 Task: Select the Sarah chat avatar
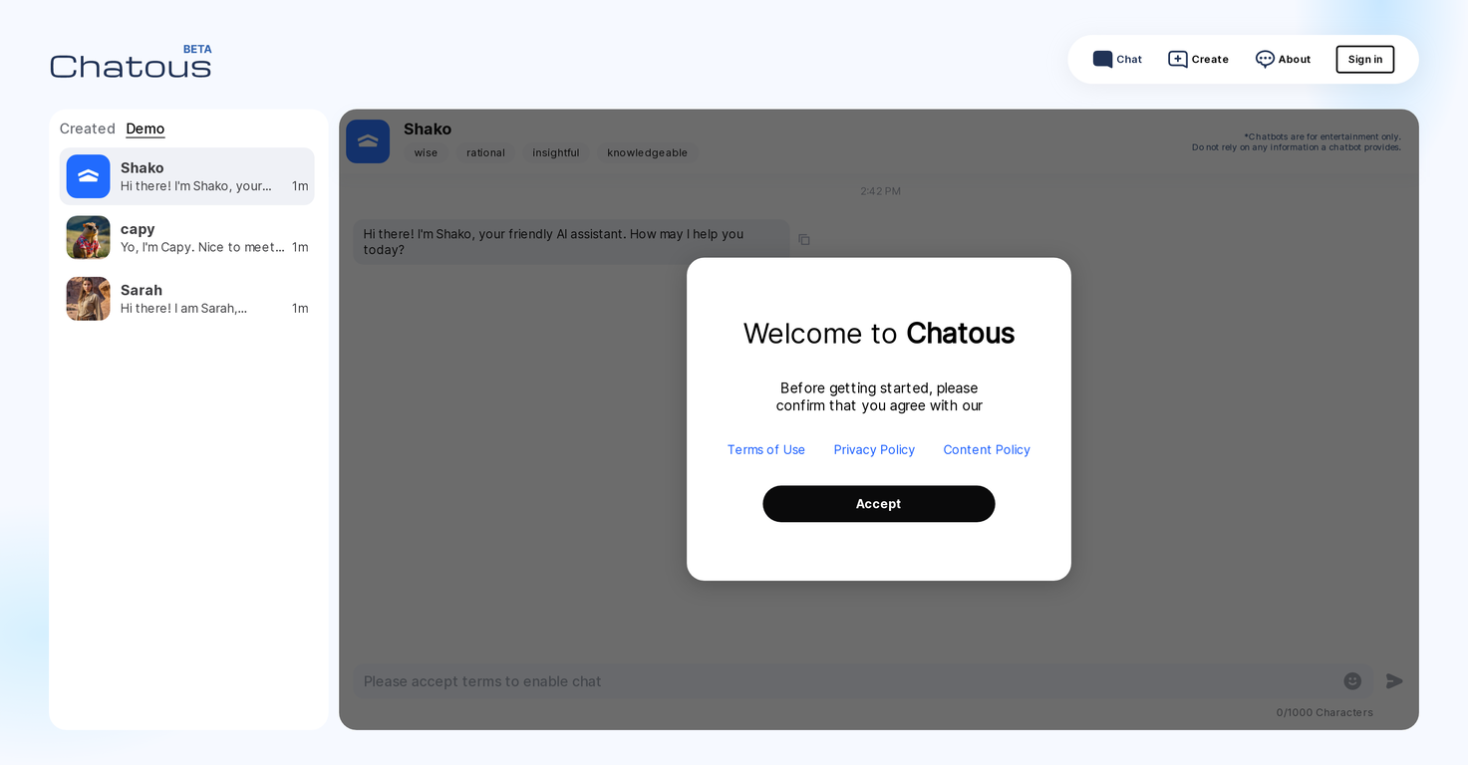(88, 299)
